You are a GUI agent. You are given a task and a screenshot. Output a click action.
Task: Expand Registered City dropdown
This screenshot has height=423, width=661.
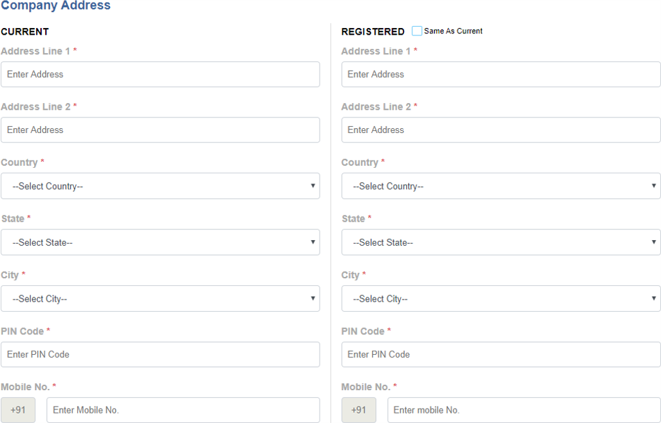(x=501, y=299)
